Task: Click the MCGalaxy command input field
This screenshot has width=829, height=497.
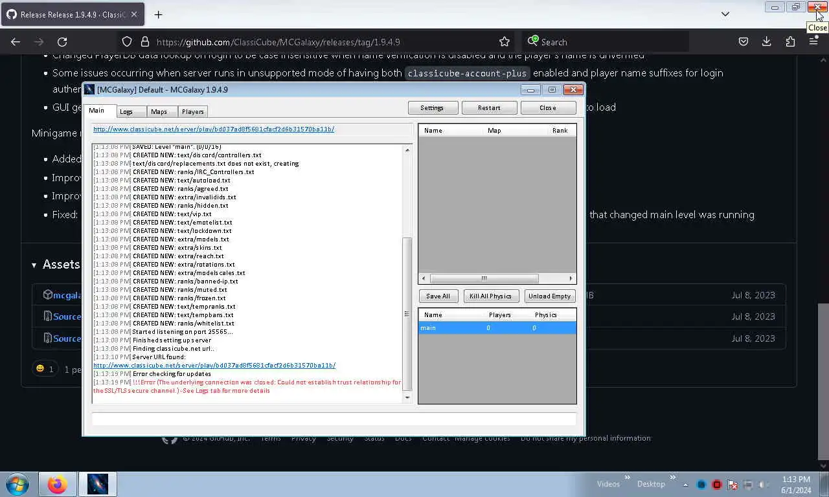Action: coord(334,419)
